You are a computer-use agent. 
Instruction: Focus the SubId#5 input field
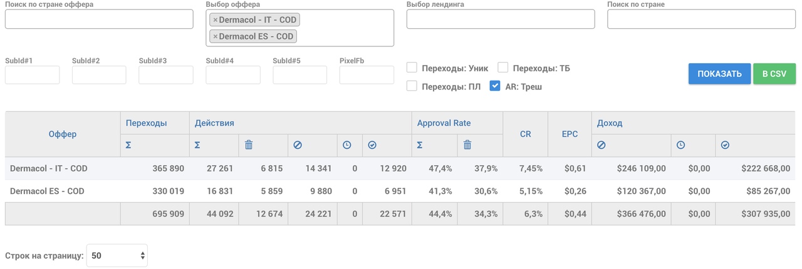pos(300,75)
